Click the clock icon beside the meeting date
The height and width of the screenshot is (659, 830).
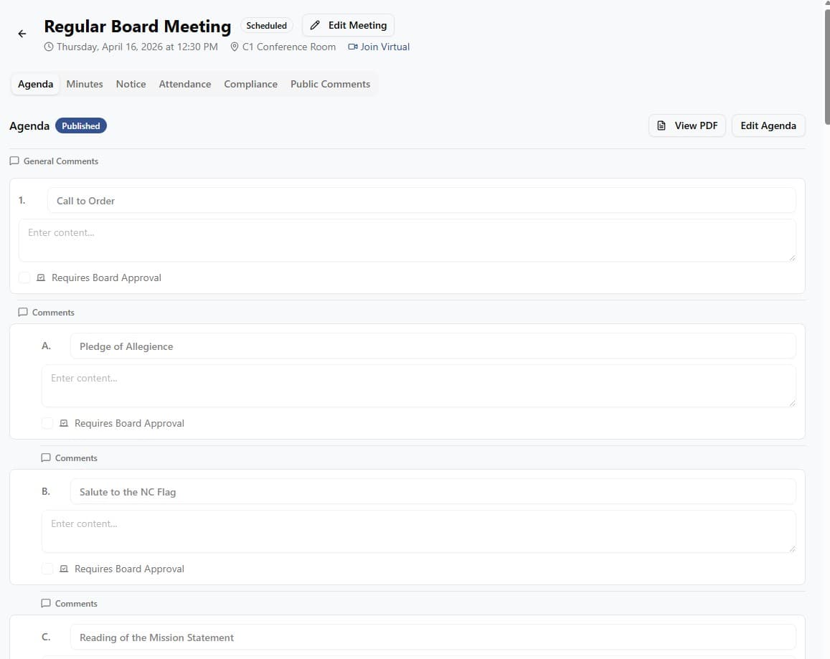49,47
